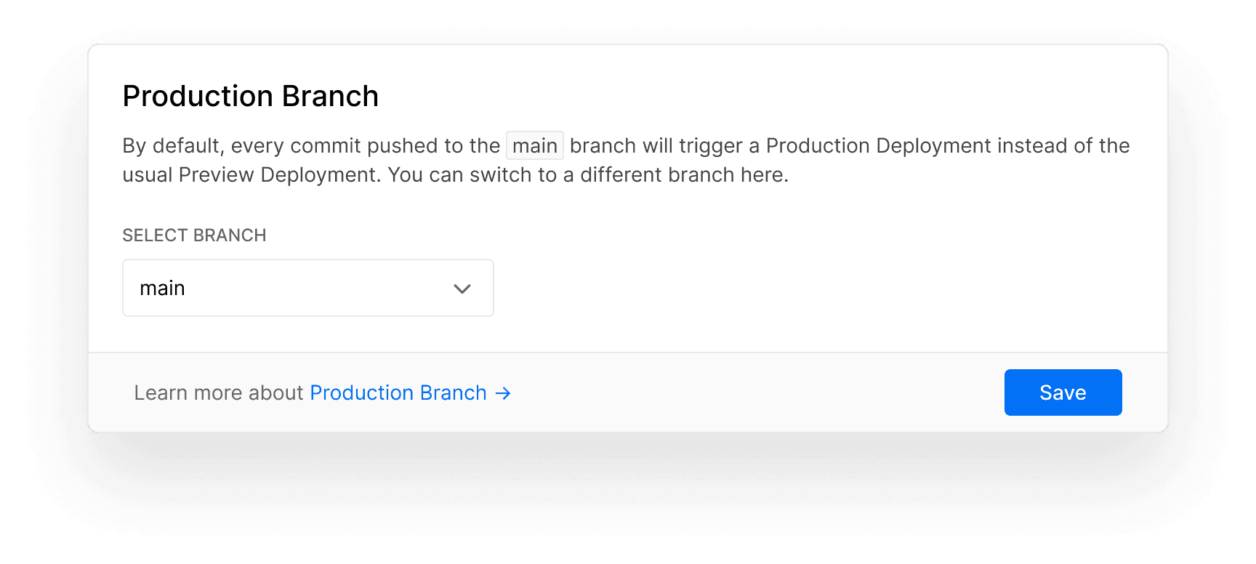1256x564 pixels.
Task: Click the Production Branch heading
Action: [x=250, y=95]
